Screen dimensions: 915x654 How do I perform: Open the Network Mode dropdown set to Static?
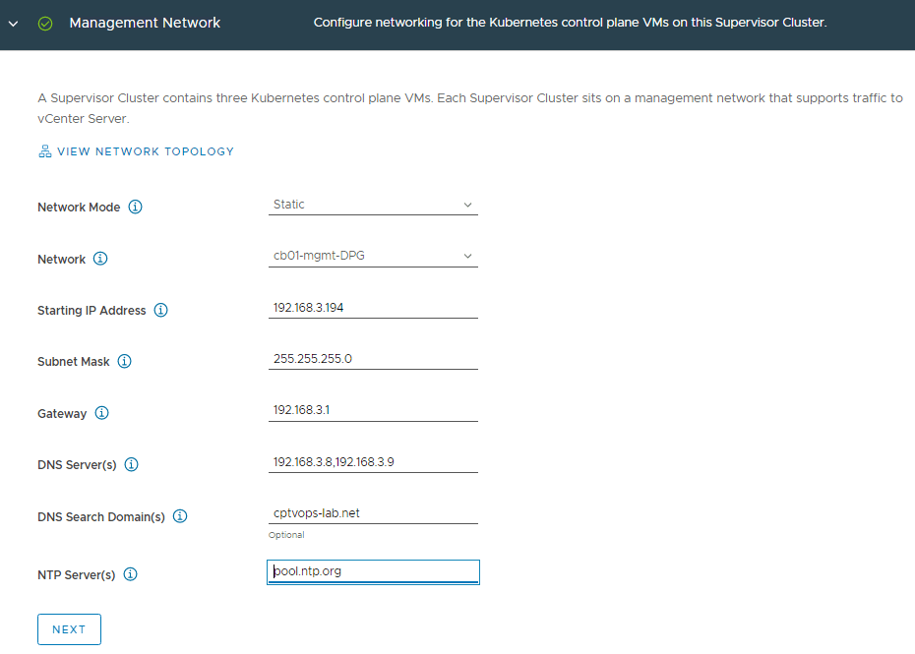click(x=373, y=205)
